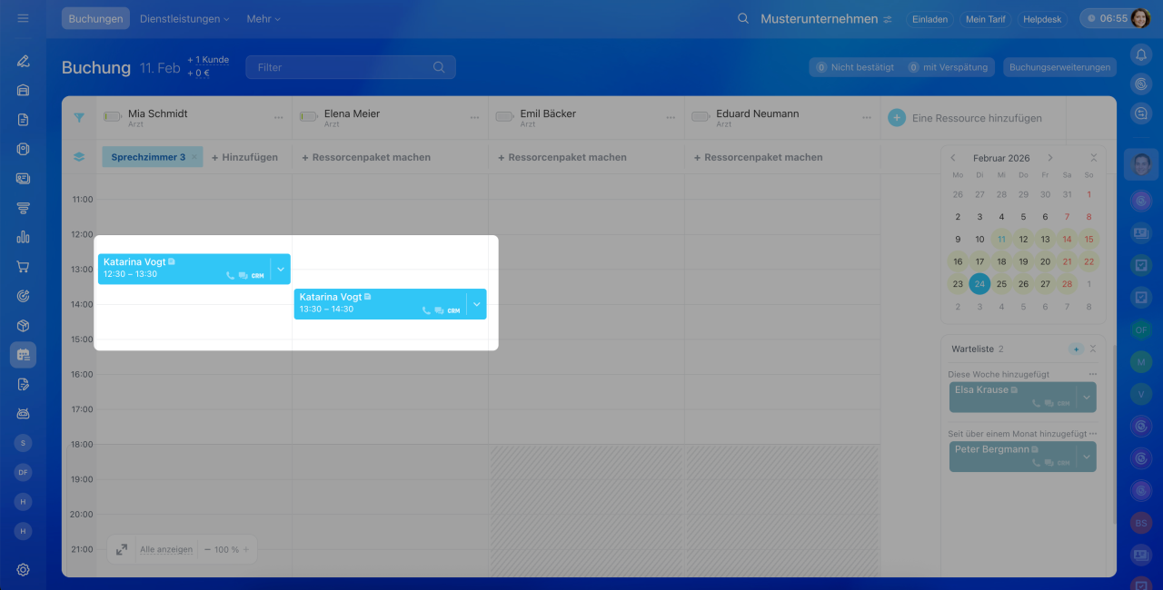Click Hinzufügen next to Sprechzimmer 3

[x=244, y=157]
